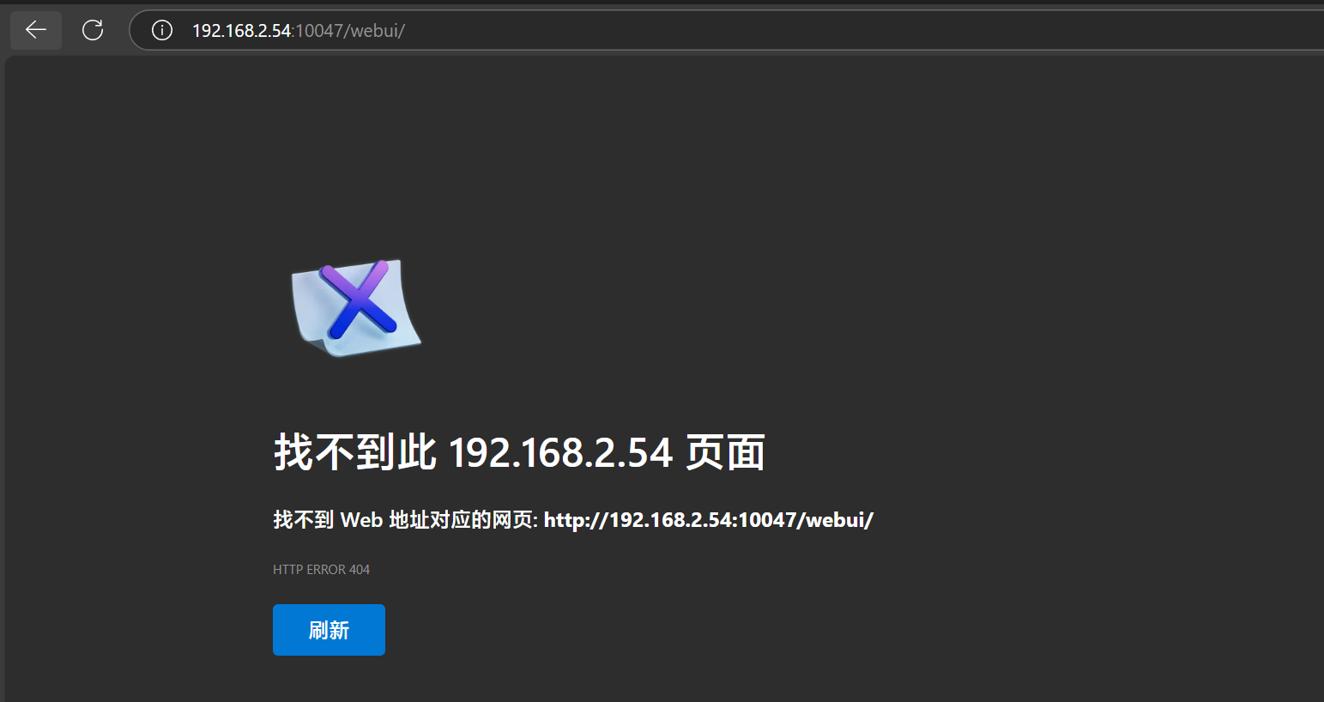Click the word Web in the error message
This screenshot has width=1324, height=702.
coord(361,520)
